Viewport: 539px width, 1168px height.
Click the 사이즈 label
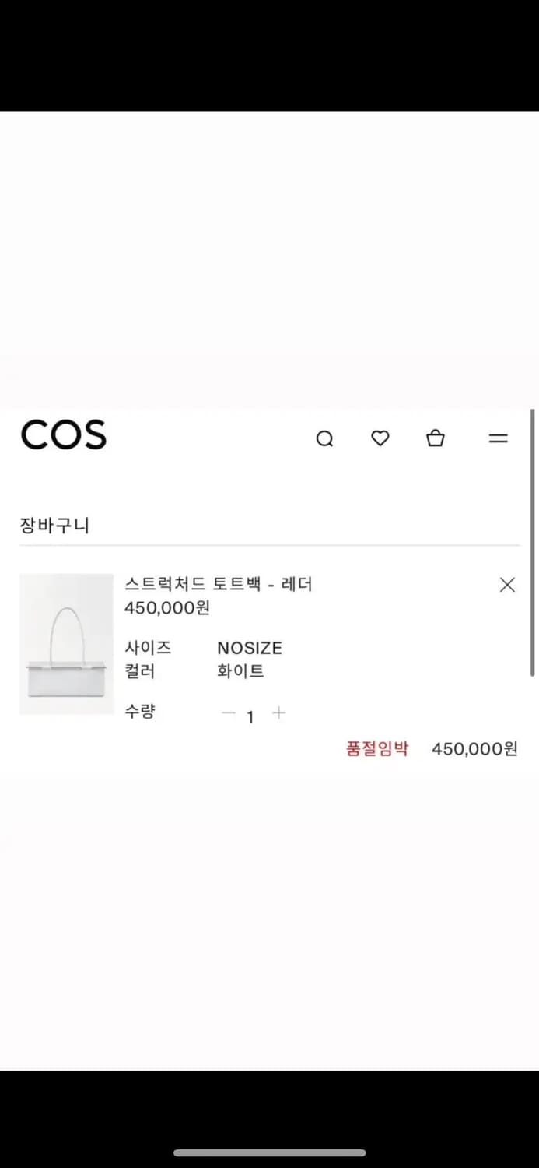click(x=149, y=647)
